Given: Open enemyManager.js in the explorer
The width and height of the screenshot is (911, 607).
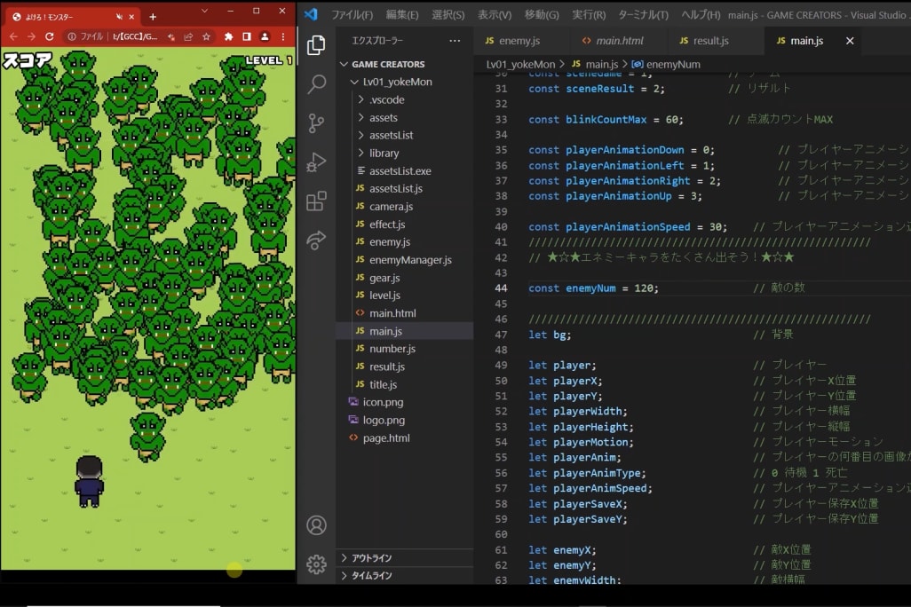Looking at the screenshot, I should pyautogui.click(x=410, y=260).
